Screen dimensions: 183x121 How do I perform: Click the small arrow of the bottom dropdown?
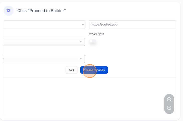coord(81,59)
